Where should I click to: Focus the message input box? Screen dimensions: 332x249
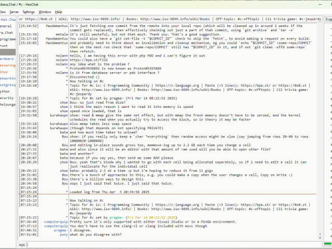click(x=171, y=244)
